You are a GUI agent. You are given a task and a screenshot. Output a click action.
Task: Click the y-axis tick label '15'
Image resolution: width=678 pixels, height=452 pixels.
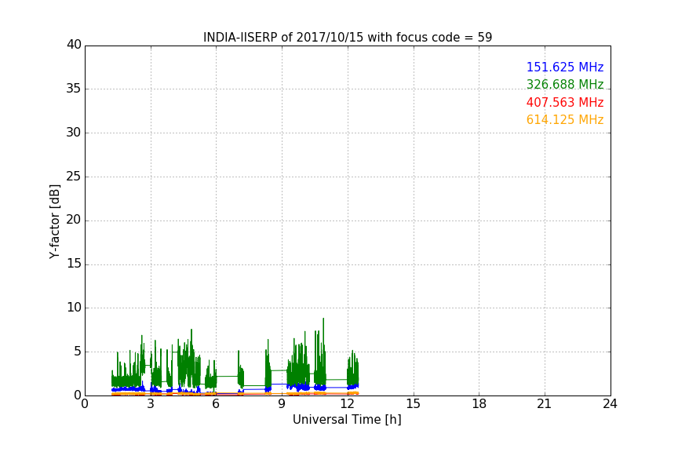[x=74, y=264]
